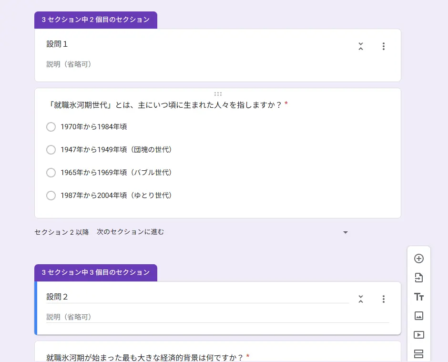
Task: Click the Import questions icon
Action: pyautogui.click(x=419, y=278)
